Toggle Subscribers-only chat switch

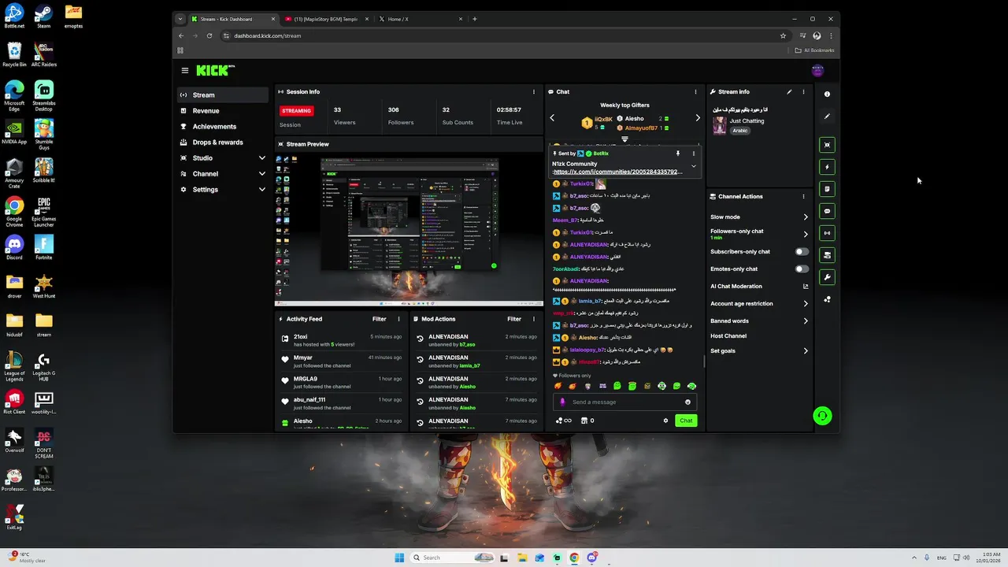coord(802,252)
